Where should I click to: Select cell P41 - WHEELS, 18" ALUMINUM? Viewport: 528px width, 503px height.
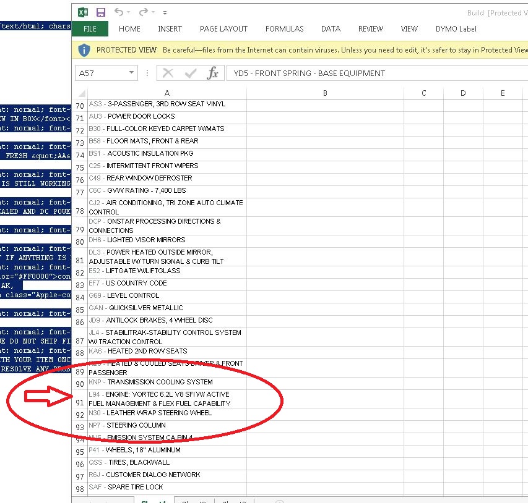167,452
